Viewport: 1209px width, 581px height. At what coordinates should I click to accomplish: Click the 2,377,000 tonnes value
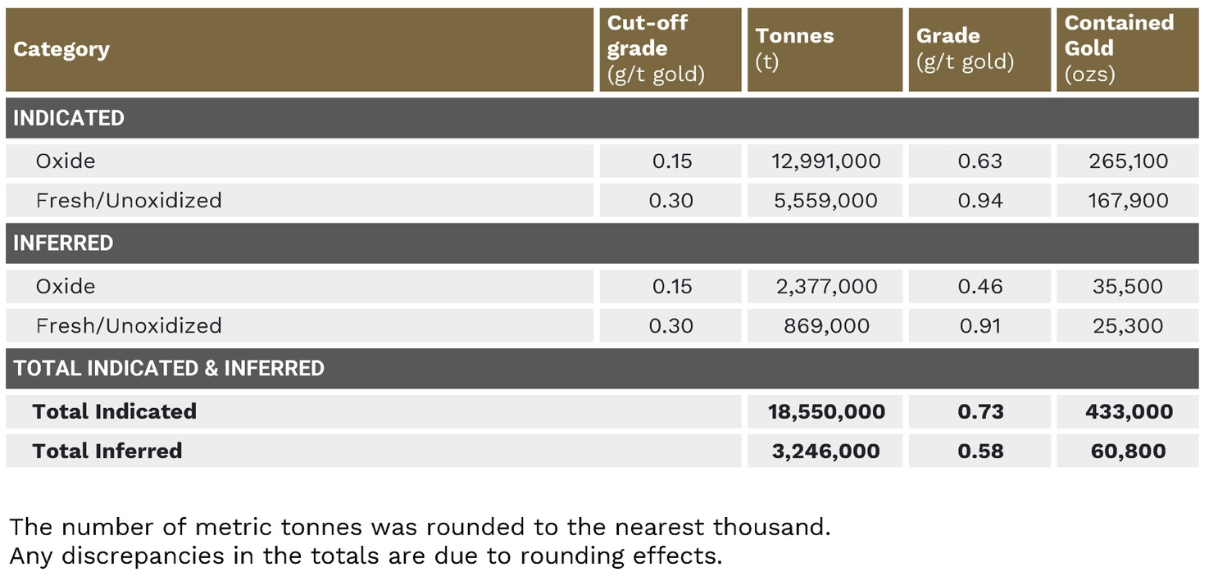825,287
